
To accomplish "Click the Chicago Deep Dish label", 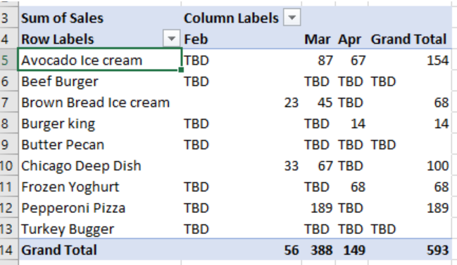I will [100, 165].
